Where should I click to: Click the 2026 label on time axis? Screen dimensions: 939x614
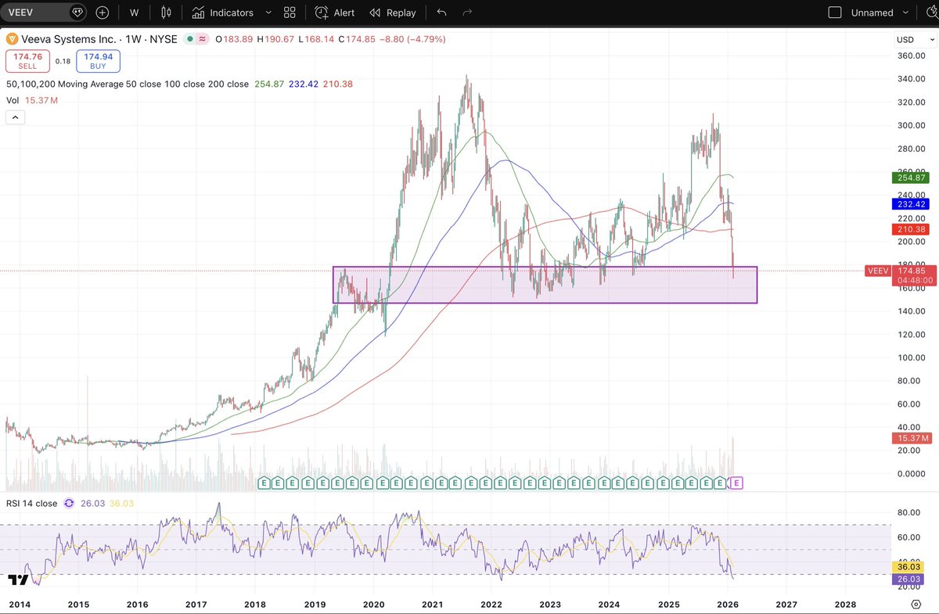(x=728, y=605)
